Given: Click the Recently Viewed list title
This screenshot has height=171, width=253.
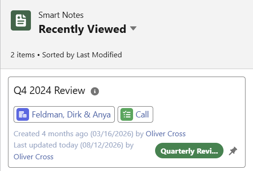Looking at the screenshot, I should click(x=82, y=29).
